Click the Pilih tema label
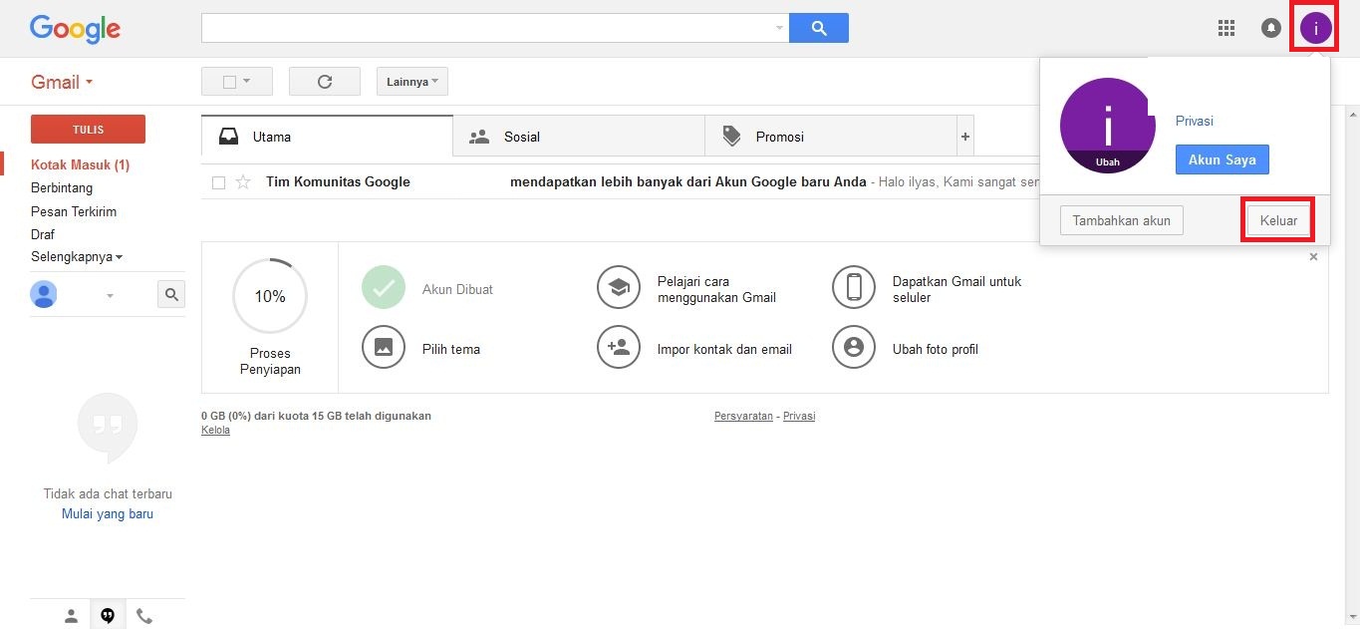This screenshot has height=629, width=1360. 451,349
